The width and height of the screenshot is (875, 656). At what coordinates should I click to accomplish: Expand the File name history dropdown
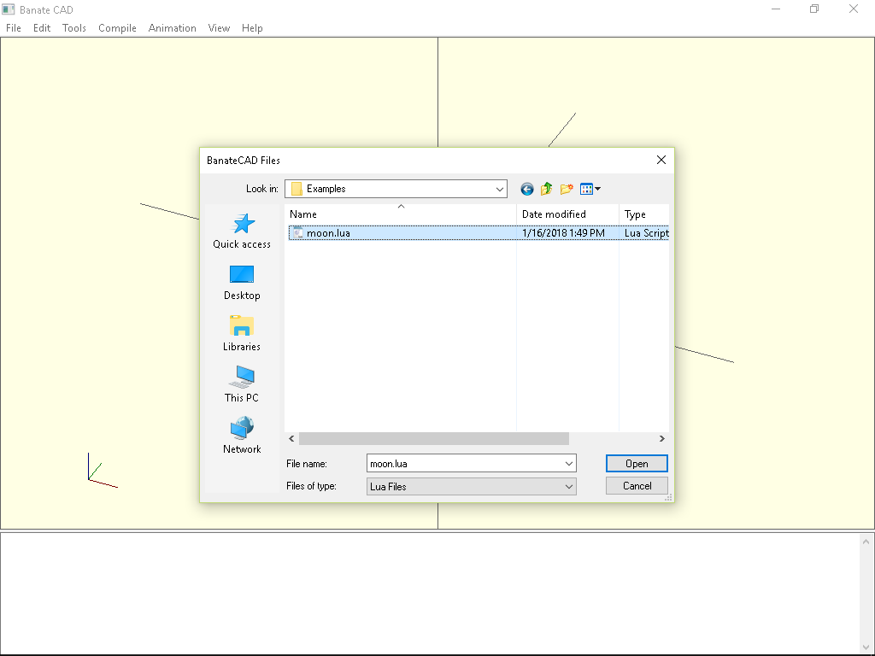coord(568,463)
